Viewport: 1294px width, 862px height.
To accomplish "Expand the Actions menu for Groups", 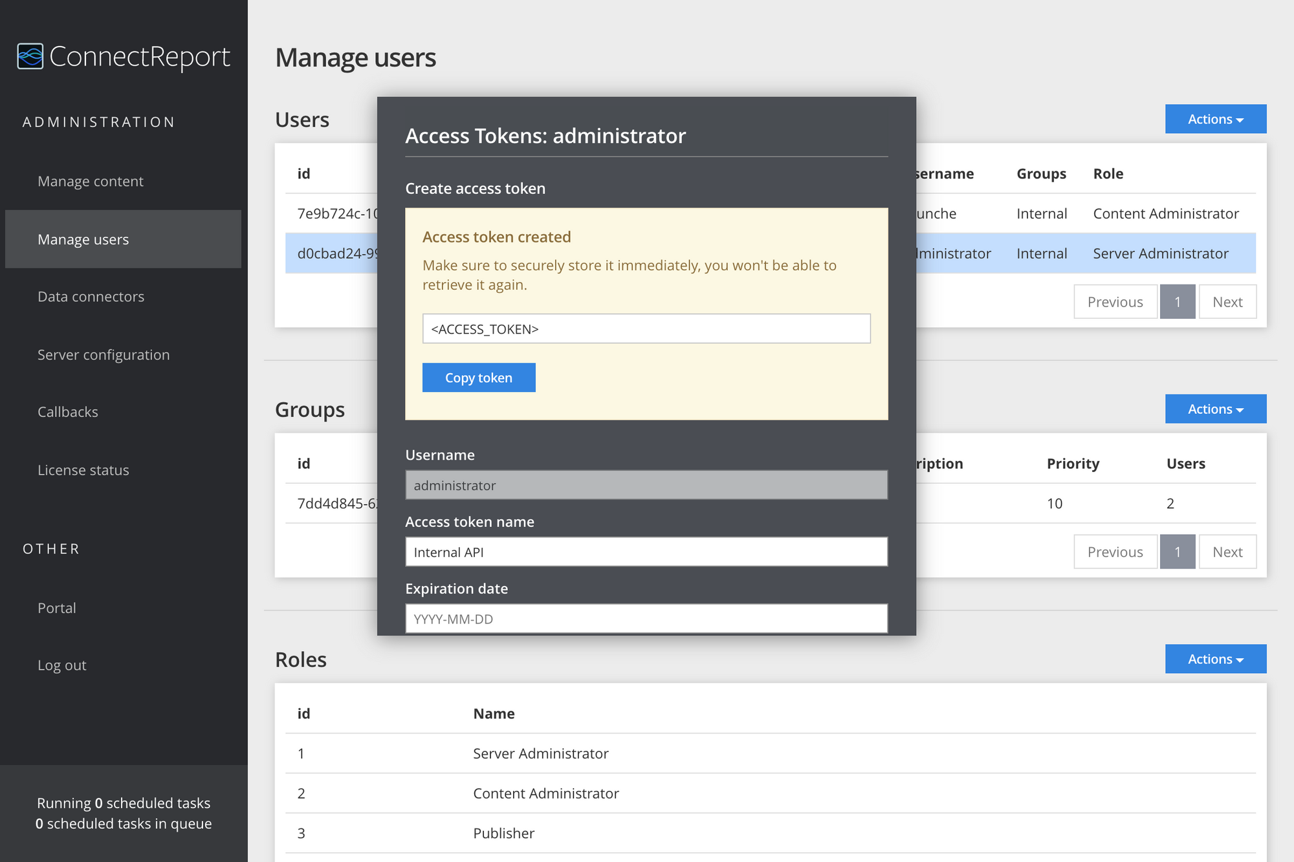I will (x=1215, y=409).
